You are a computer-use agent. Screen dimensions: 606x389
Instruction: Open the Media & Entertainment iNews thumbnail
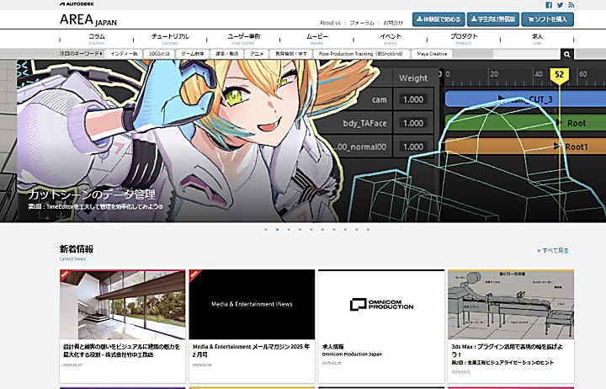(252, 305)
